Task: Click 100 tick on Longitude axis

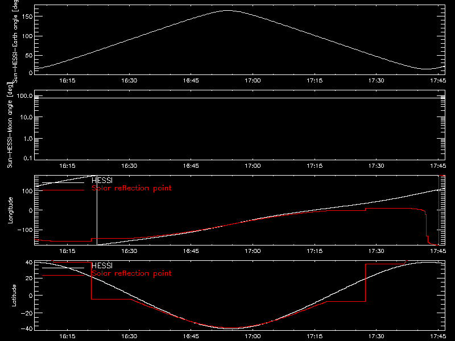Action: 27,191
